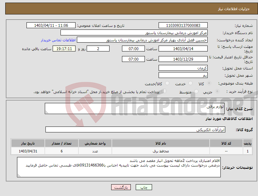258x196 pixels.
Task: Click the گروه کالا label
Action: 244,130
